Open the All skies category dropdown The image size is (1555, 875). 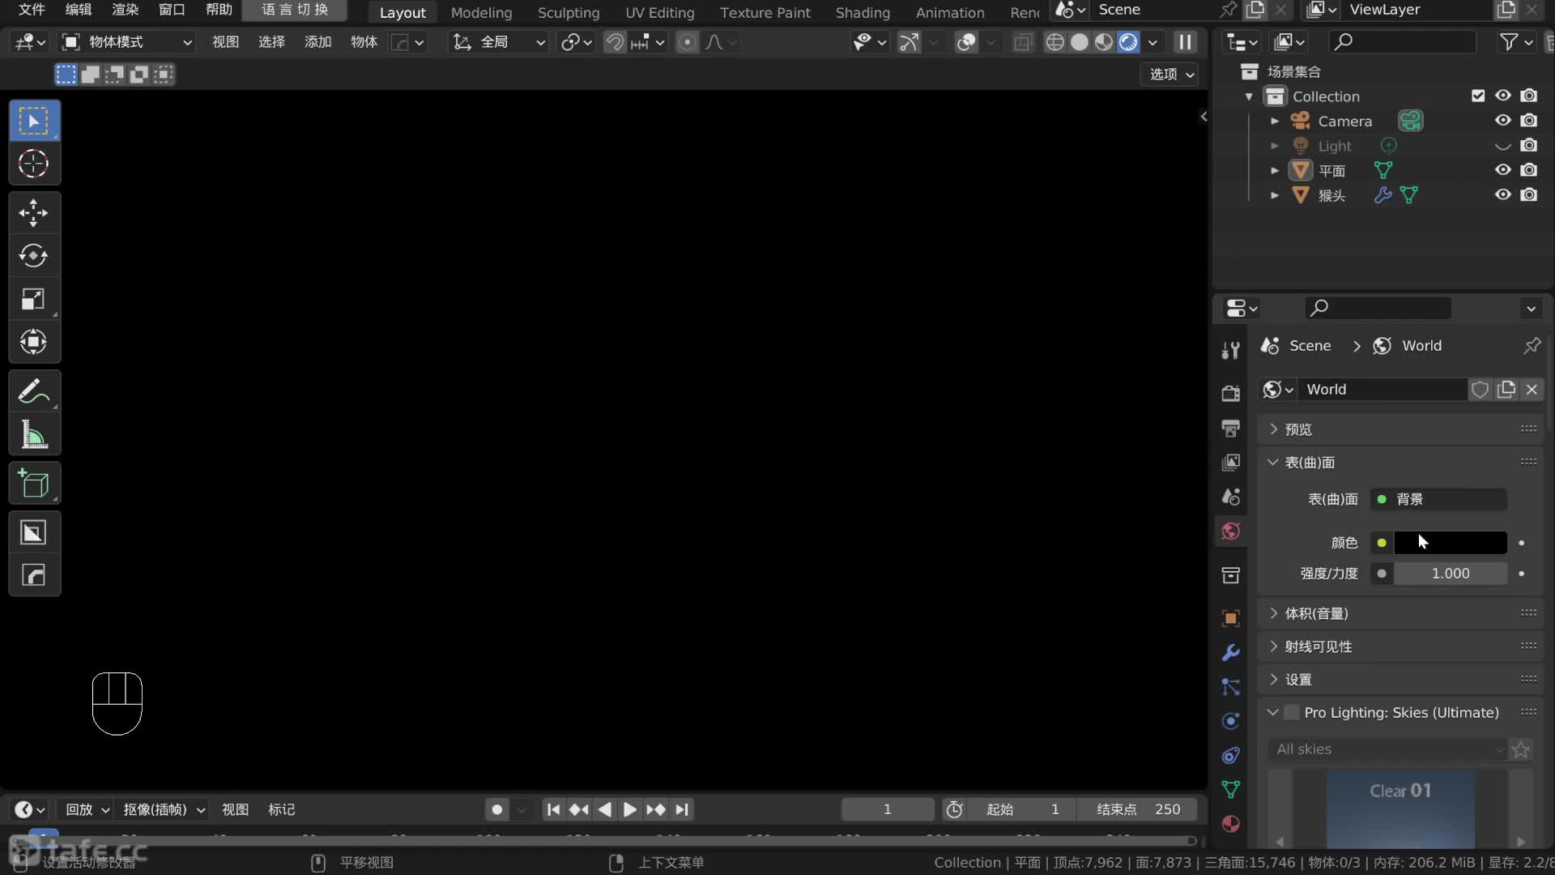click(x=1387, y=749)
